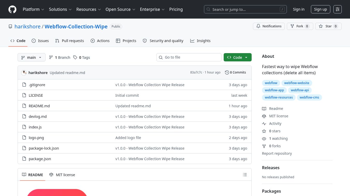Expand the Resources menu
350x196 pixels.
[x=88, y=9]
